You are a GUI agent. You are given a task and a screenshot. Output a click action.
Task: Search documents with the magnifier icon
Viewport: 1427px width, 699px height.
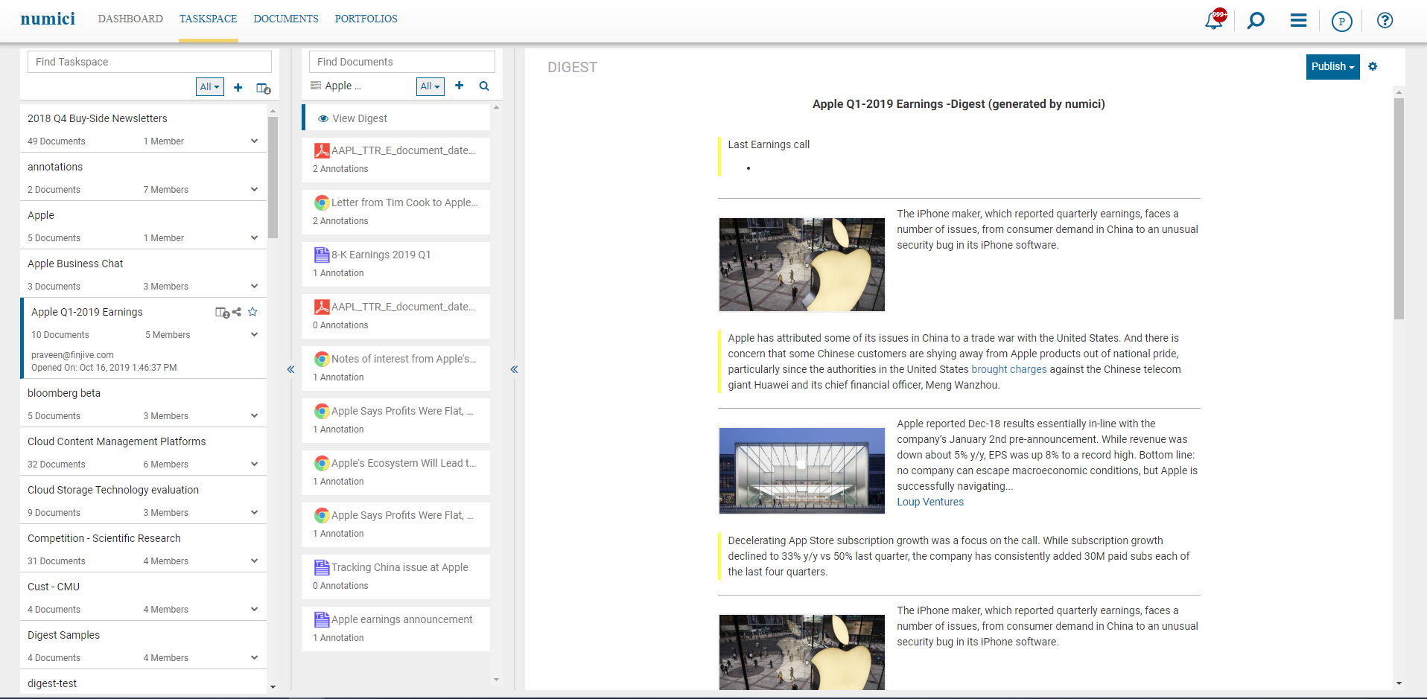484,86
